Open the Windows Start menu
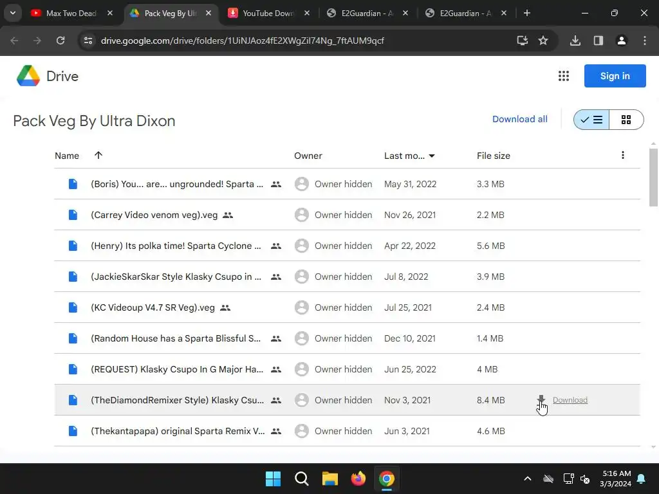Screen dimensions: 659x494 tap(273, 479)
